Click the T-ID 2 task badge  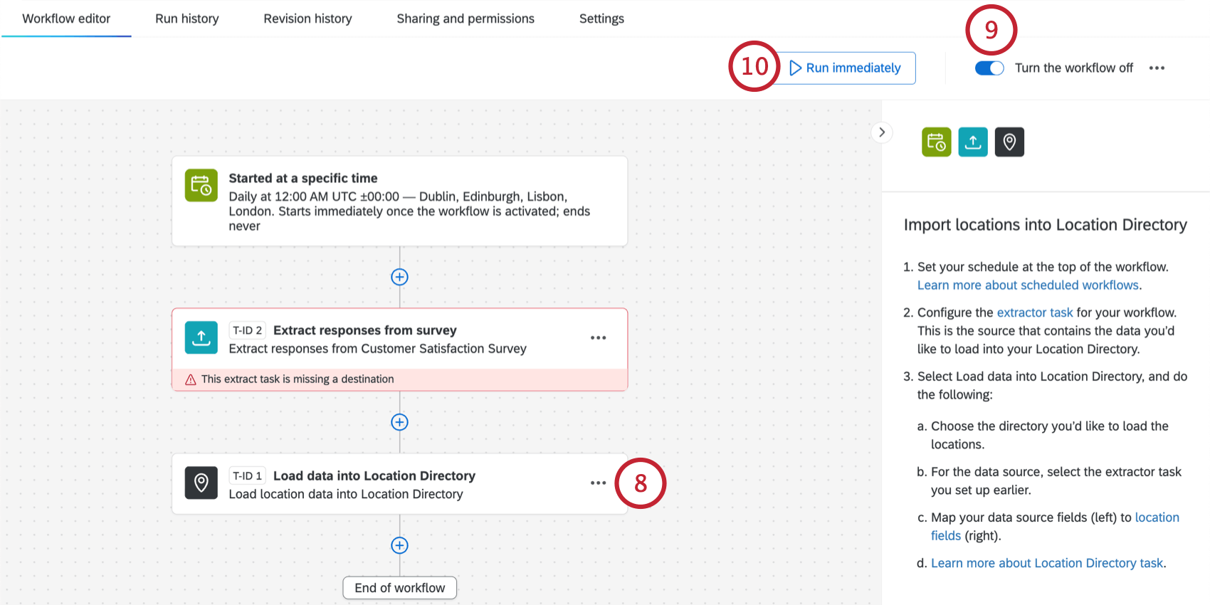pos(247,330)
